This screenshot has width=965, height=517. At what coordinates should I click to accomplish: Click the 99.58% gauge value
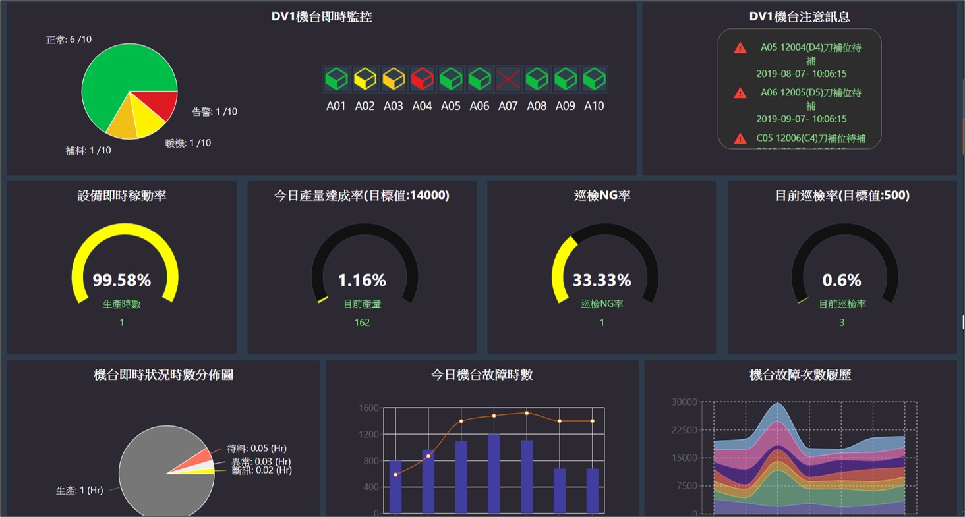click(x=122, y=281)
